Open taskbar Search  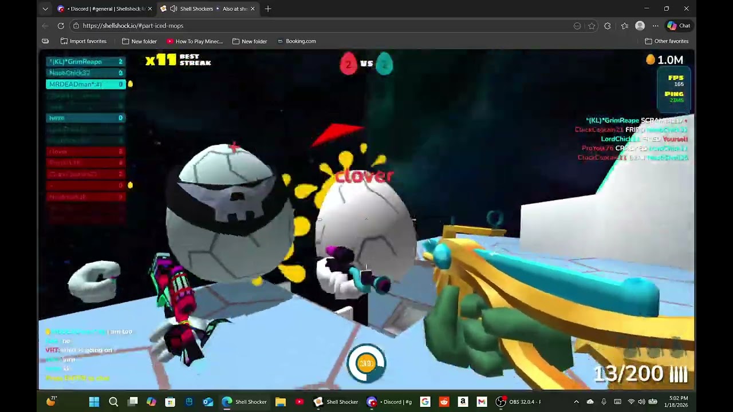coord(113,402)
